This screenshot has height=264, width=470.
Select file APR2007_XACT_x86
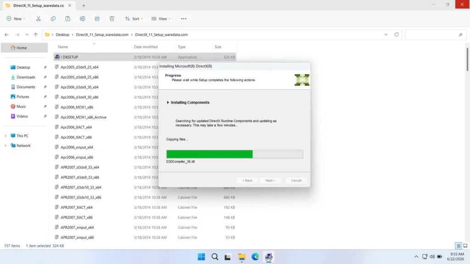point(77,217)
